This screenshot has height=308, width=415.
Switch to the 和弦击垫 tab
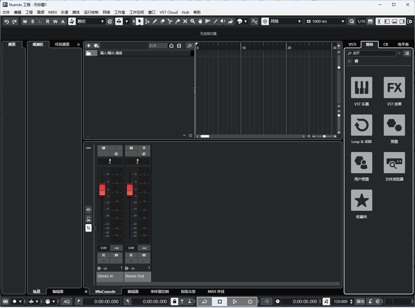188,291
